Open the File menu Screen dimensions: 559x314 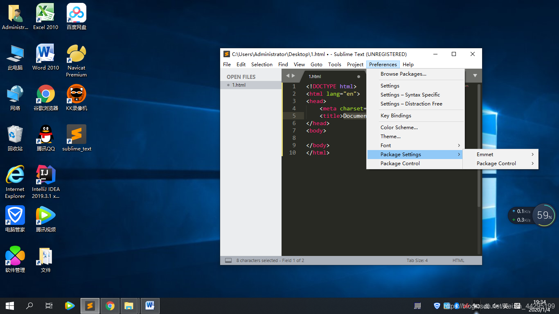coord(227,65)
